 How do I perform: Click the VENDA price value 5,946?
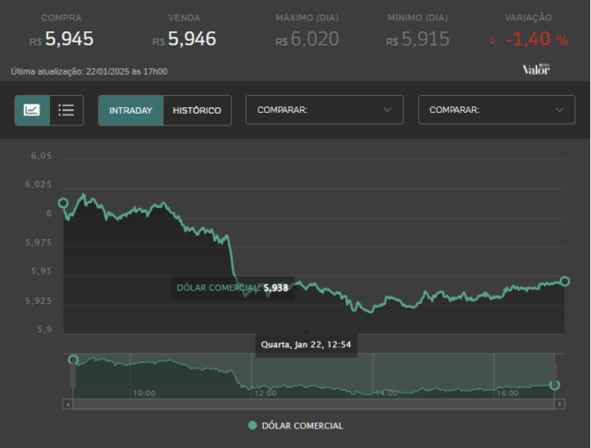tap(192, 39)
